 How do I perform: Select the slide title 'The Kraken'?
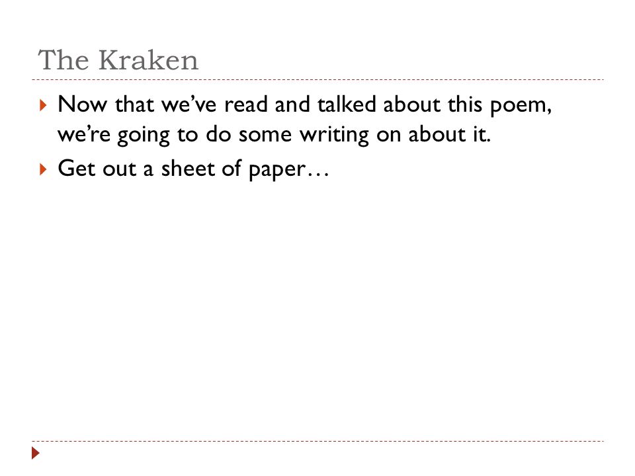[x=118, y=60]
